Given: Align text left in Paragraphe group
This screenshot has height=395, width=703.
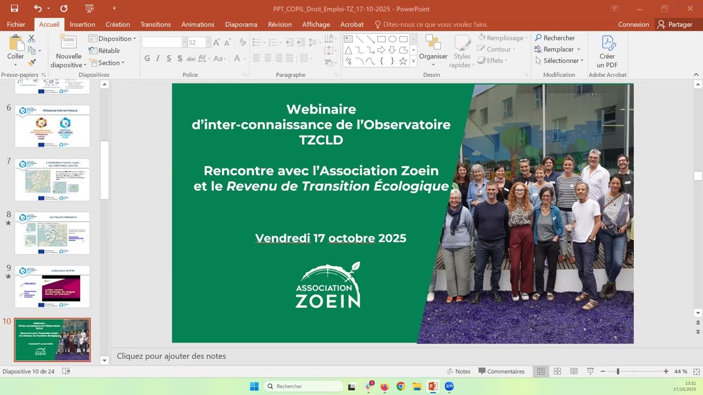Looking at the screenshot, I should (256, 58).
